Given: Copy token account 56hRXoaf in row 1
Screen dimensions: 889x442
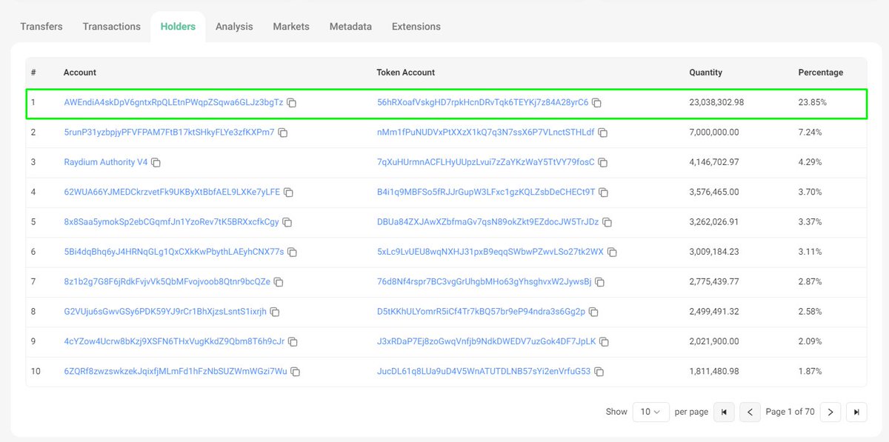Looking at the screenshot, I should pos(597,103).
